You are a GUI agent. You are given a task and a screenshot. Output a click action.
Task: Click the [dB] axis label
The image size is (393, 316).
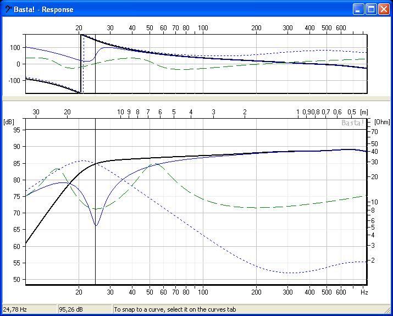pyautogui.click(x=9, y=121)
